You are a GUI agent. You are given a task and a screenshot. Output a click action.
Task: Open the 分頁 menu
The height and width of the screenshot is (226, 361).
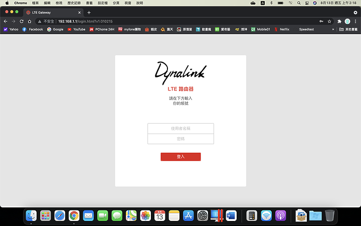[x=116, y=3]
